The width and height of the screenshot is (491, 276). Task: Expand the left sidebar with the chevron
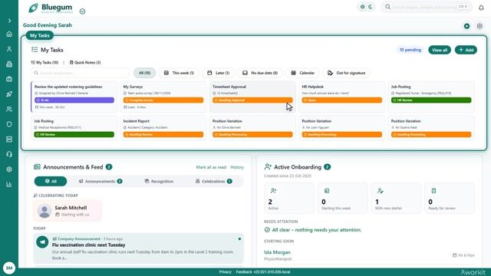[x=9, y=21]
